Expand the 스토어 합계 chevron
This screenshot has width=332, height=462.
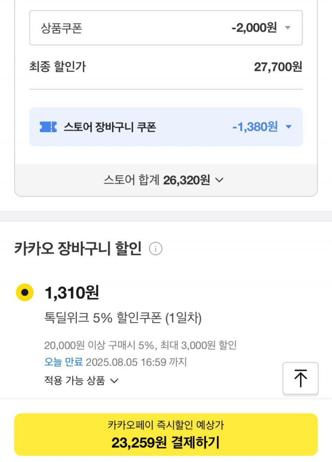coord(219,180)
